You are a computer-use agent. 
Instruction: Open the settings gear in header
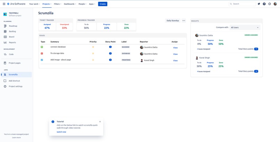(x=270, y=4)
